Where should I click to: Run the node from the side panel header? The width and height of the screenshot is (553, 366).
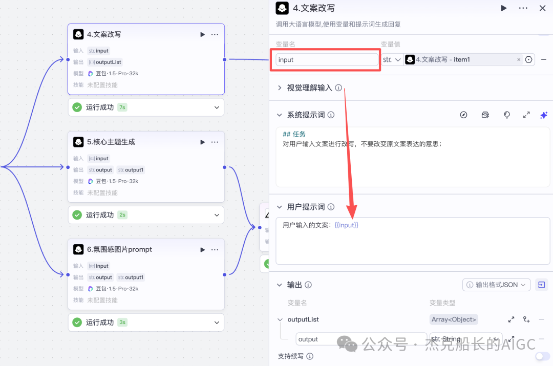click(x=504, y=8)
